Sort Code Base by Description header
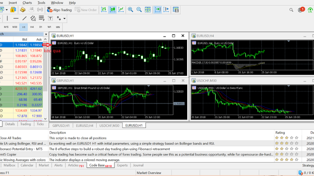This screenshot has height=176, width=314. (x=58, y=132)
